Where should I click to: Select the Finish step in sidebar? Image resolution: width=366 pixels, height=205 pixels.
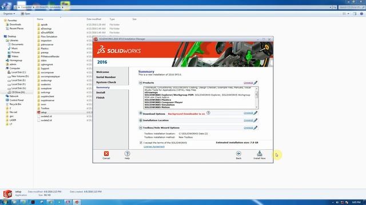[x=100, y=97]
